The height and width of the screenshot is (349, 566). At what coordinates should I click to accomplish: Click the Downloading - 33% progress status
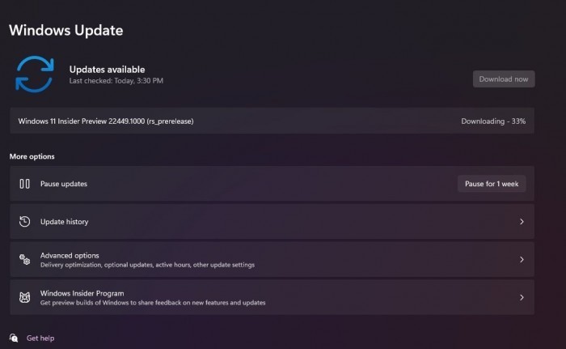point(493,121)
